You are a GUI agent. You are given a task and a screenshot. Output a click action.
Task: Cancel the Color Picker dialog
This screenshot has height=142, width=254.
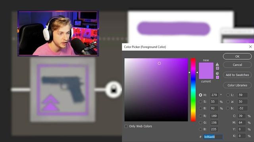click(237, 65)
